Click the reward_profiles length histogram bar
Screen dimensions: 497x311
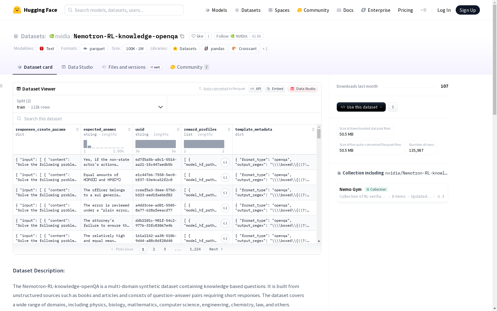coord(204,144)
